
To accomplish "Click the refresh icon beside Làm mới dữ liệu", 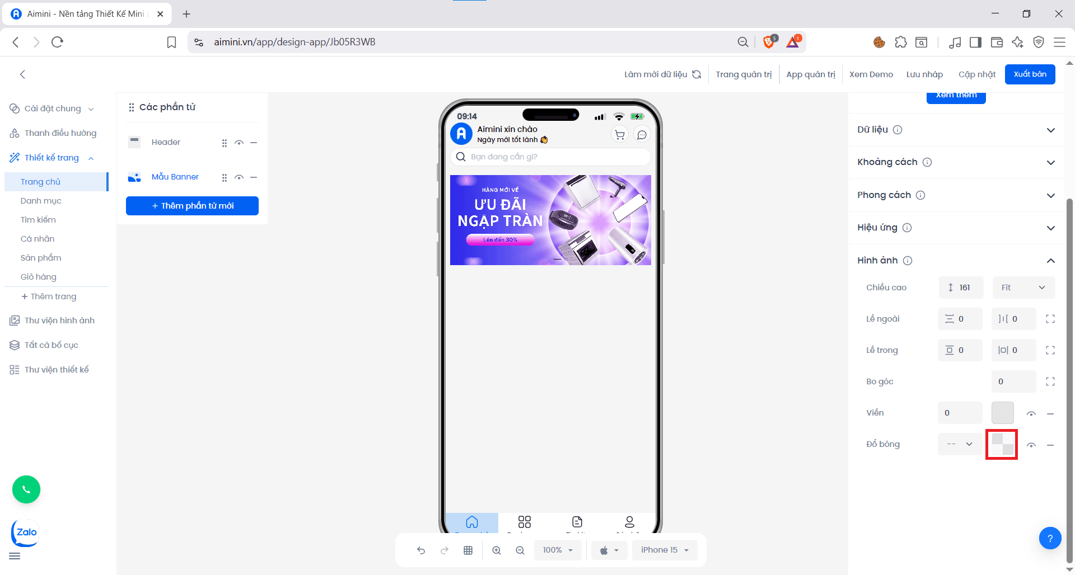I will click(x=697, y=74).
